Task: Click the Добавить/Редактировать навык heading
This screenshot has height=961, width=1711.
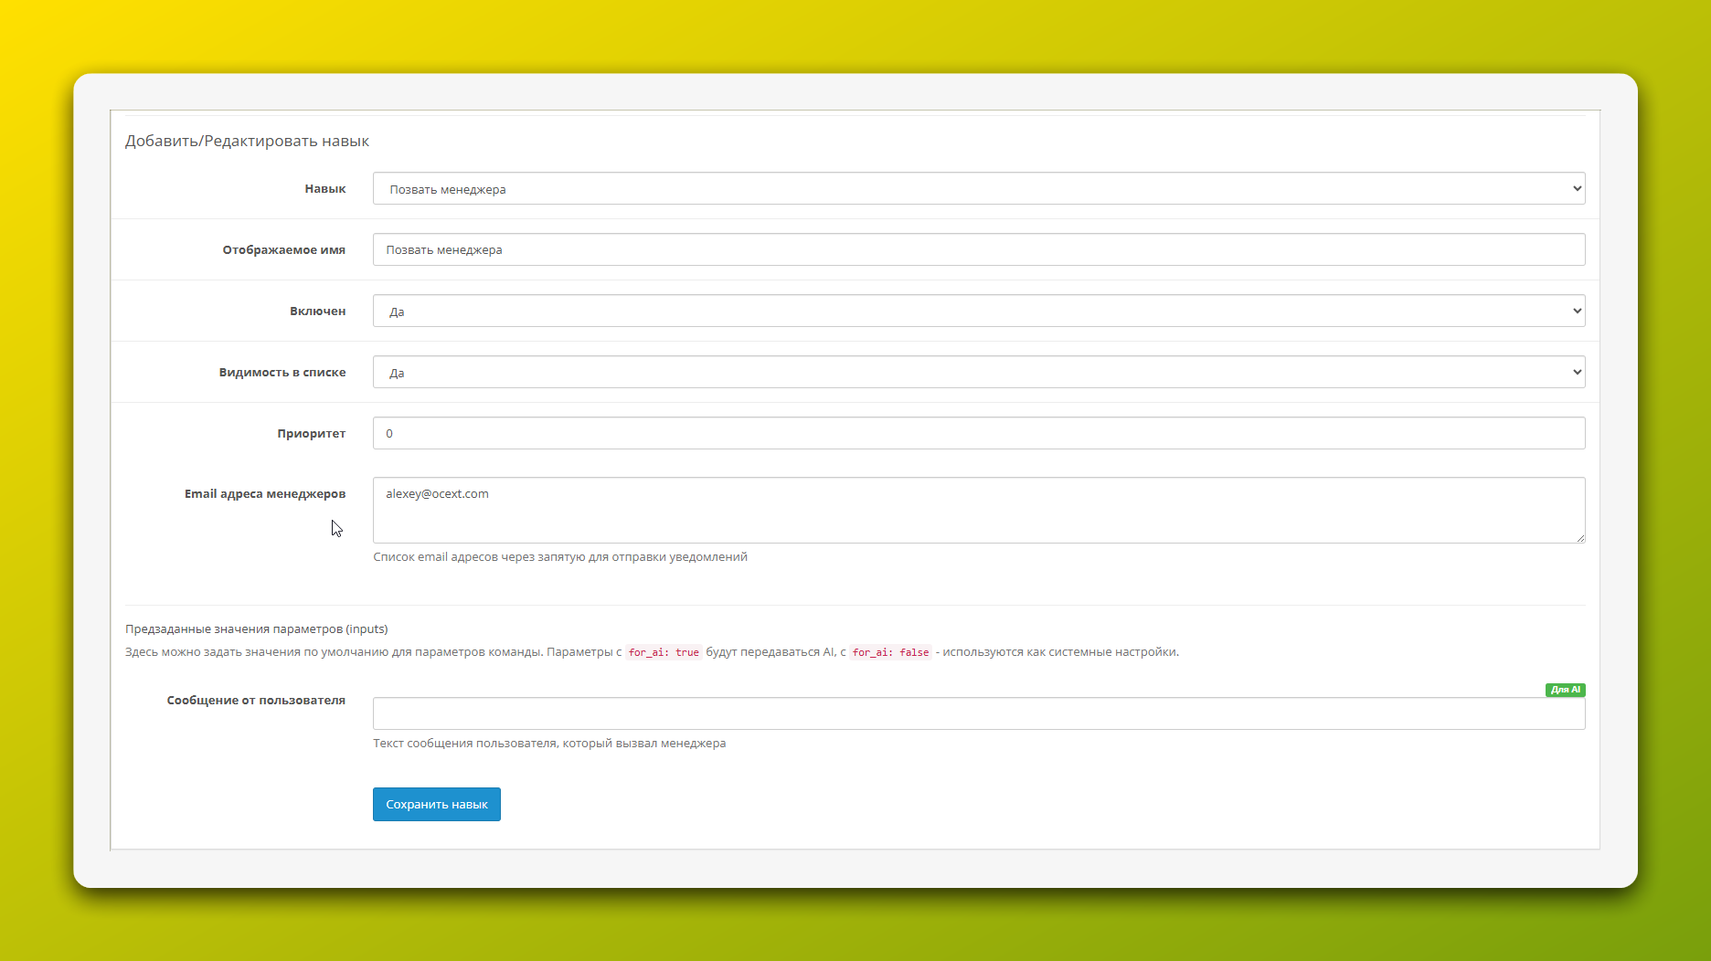Action: (247, 142)
